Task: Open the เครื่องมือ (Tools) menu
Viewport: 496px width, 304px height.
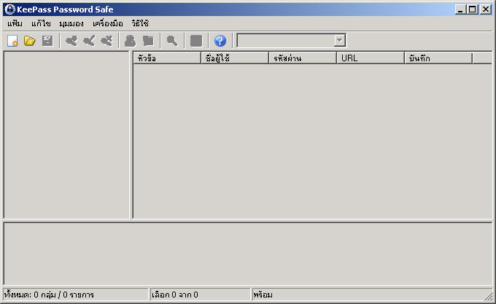Action: click(x=108, y=23)
